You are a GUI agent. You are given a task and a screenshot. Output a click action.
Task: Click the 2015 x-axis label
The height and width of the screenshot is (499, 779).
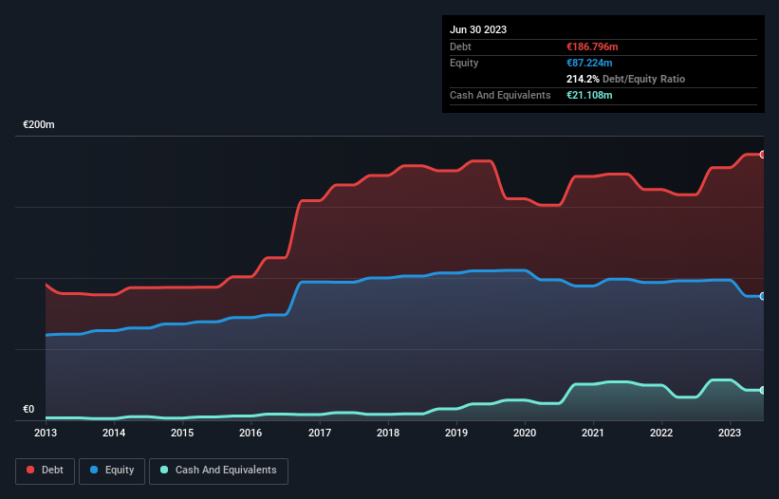182,433
